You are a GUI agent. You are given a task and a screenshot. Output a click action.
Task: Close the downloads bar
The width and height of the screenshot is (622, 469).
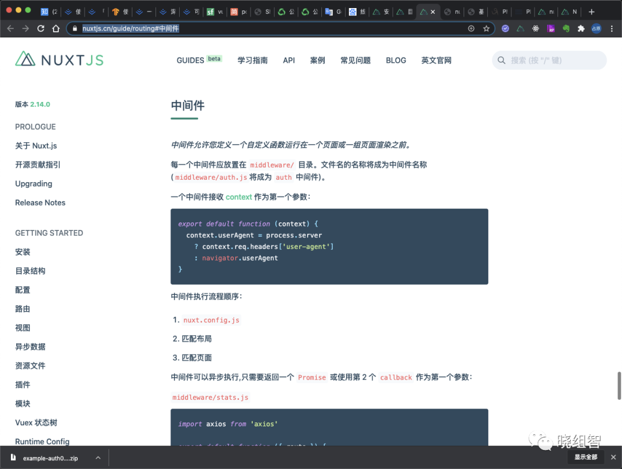click(613, 457)
